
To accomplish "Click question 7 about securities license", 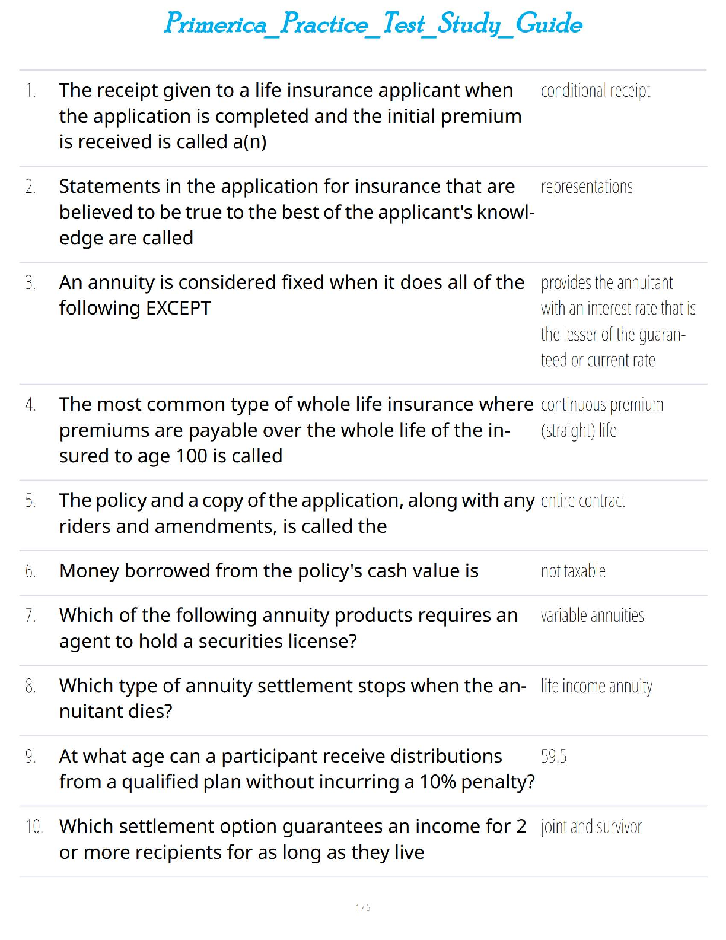I will point(288,628).
